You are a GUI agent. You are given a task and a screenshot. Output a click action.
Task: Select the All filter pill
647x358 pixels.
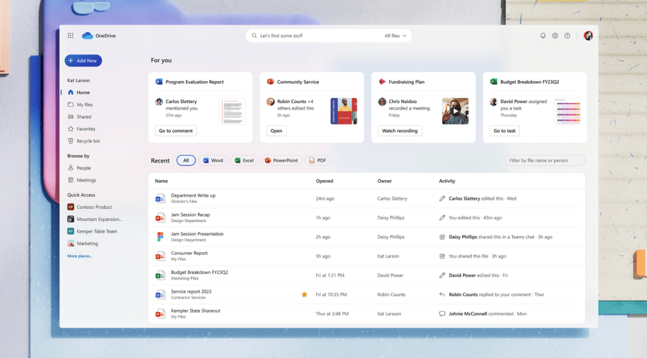186,161
